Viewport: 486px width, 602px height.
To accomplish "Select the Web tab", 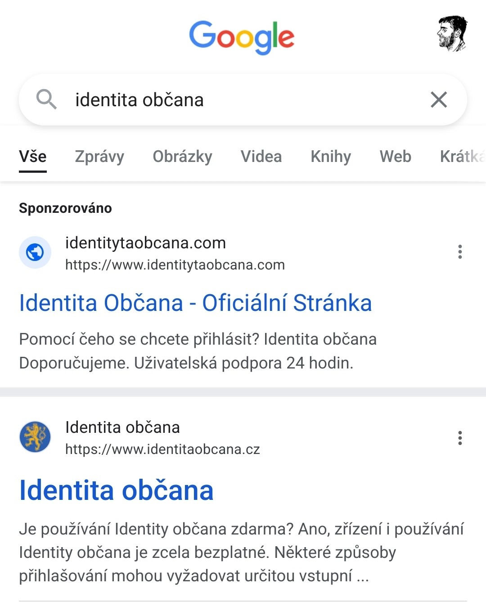I will tap(395, 157).
